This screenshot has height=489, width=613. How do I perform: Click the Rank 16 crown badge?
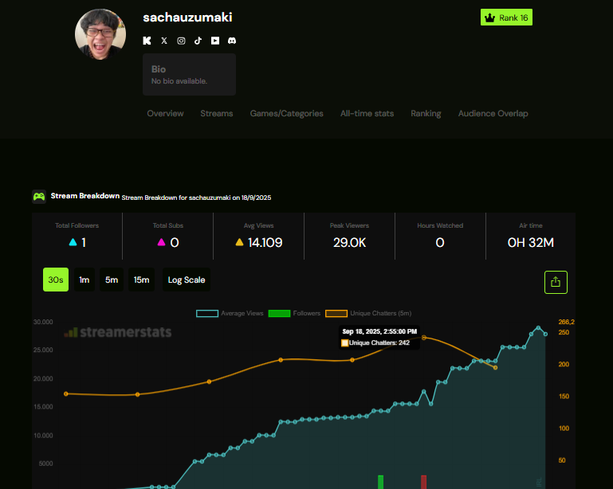(x=506, y=18)
